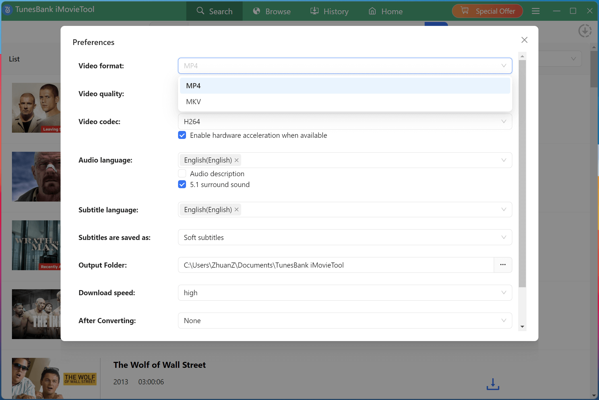The image size is (599, 400).
Task: Remove English tag from Subtitle language
Action: coord(237,210)
